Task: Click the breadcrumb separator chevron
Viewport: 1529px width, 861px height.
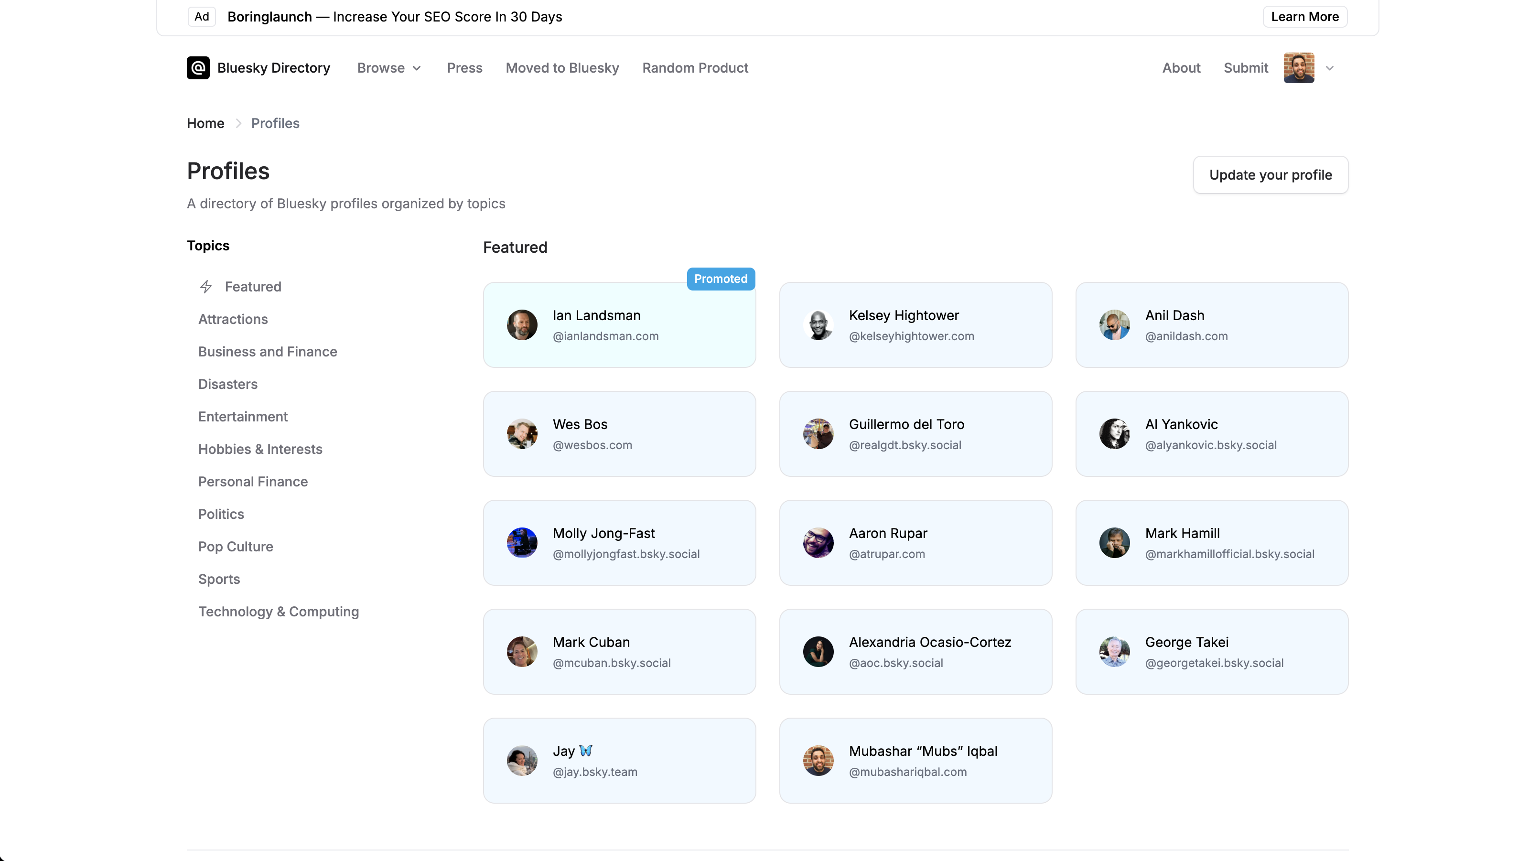Action: 238,123
